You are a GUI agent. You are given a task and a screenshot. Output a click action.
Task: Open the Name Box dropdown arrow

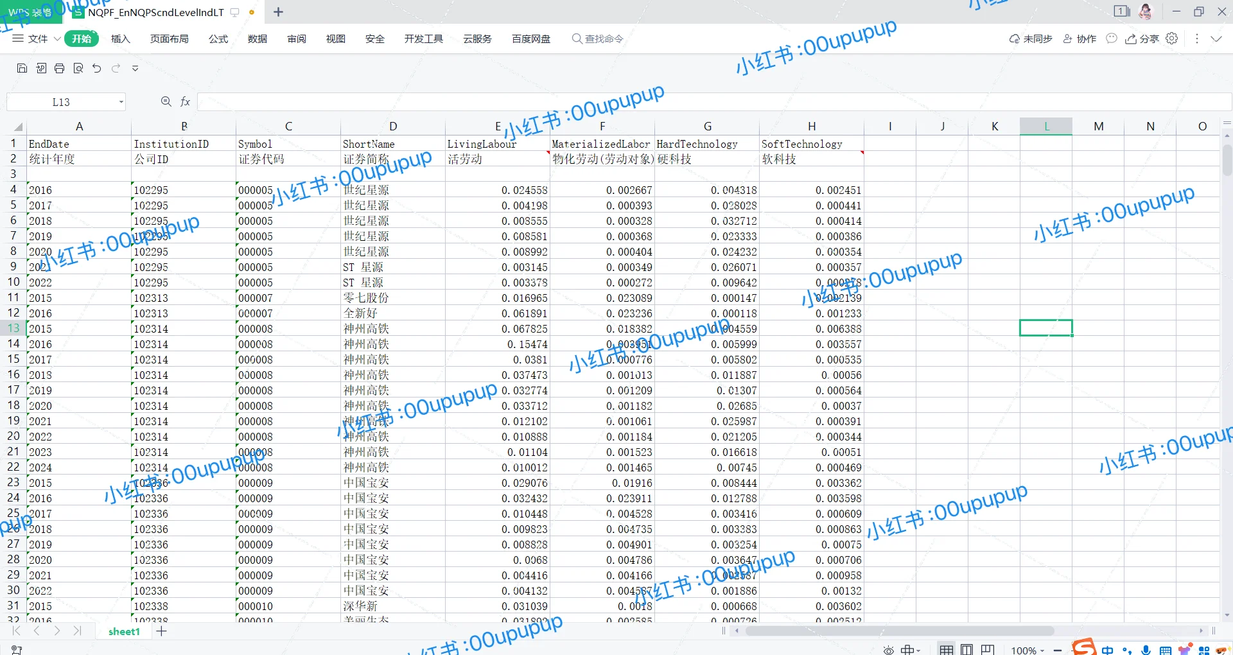click(121, 102)
